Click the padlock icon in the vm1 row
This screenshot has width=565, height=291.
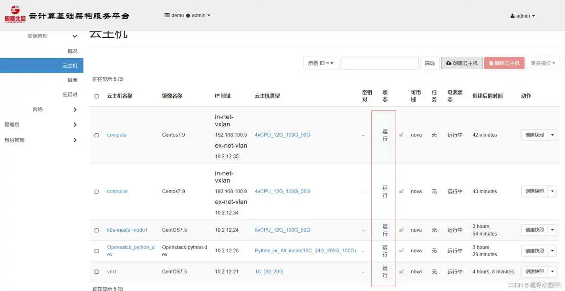(401, 271)
